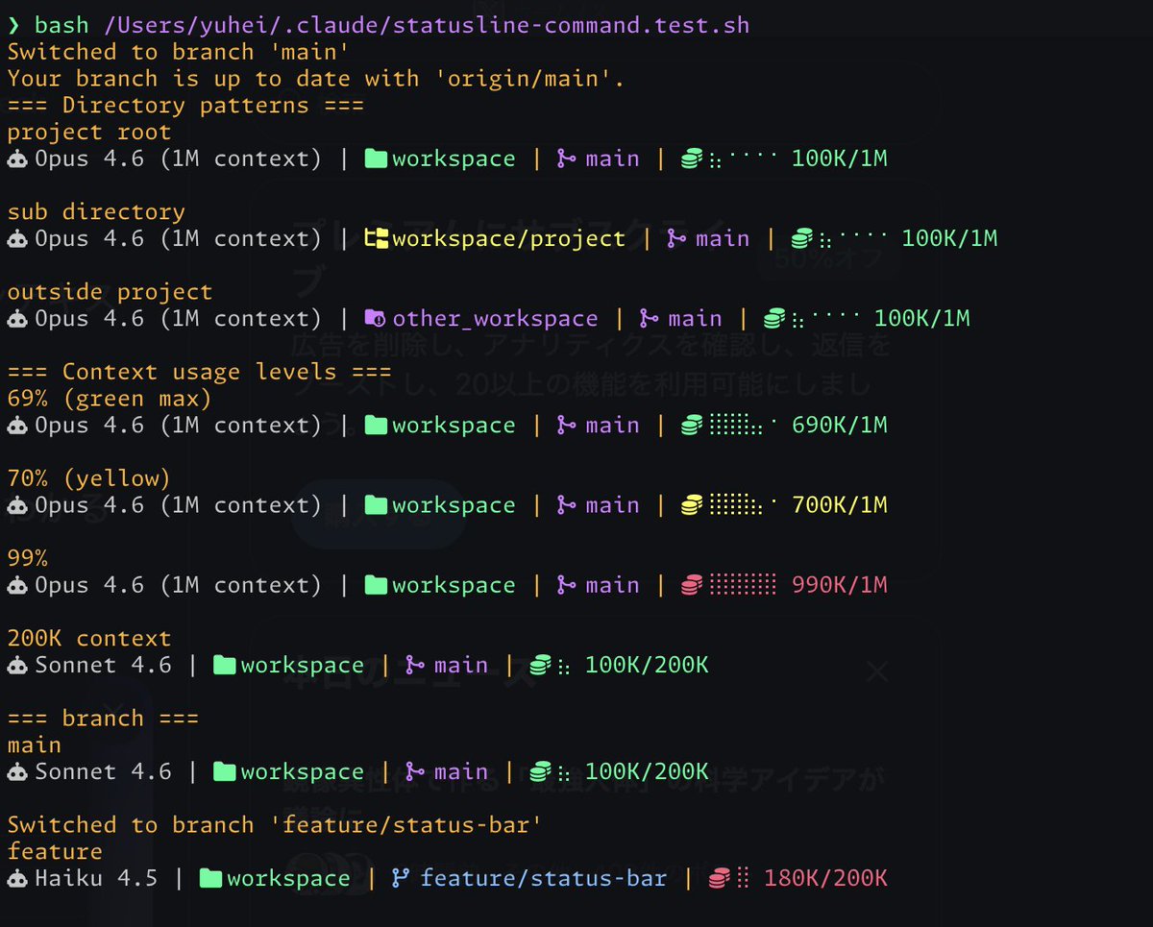Click the robot icon beside Haiku 4.5

[x=17, y=878]
